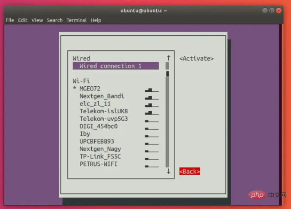Click signal bars icon for elc_zl_11
This screenshot has height=209, width=291.
152,104
